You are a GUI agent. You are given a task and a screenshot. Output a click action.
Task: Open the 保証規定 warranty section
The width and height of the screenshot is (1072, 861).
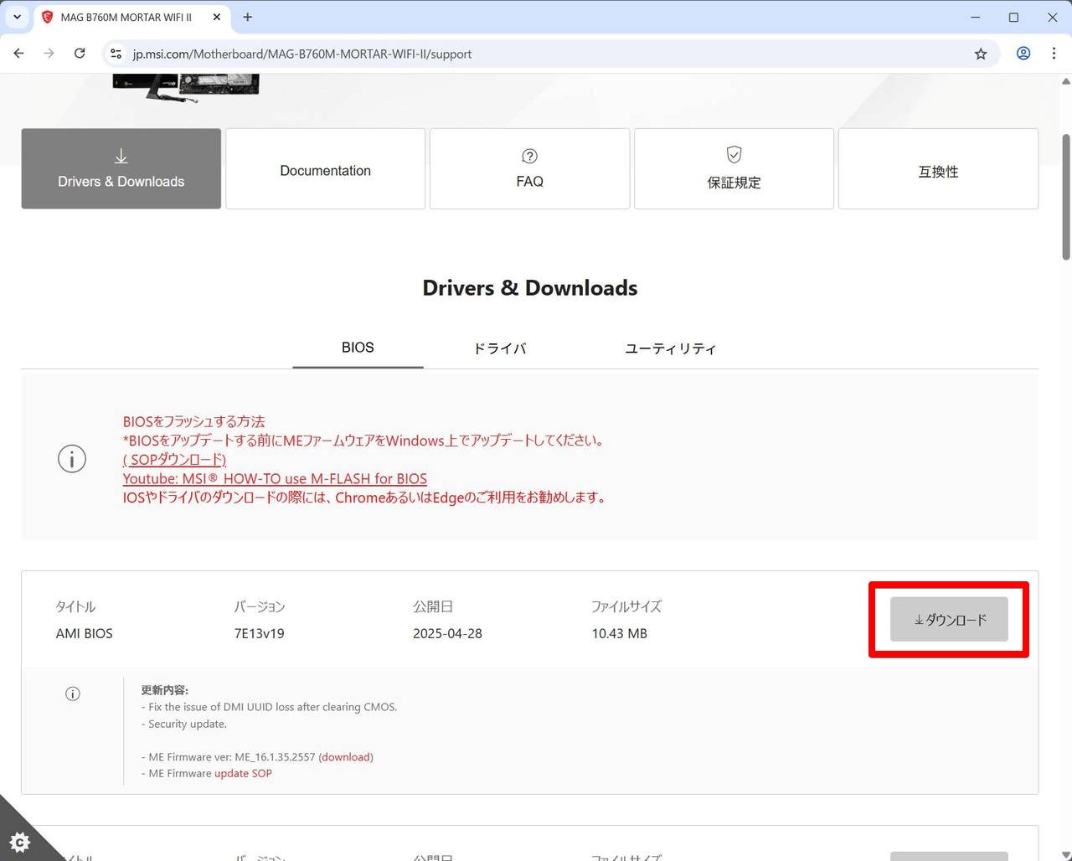734,168
